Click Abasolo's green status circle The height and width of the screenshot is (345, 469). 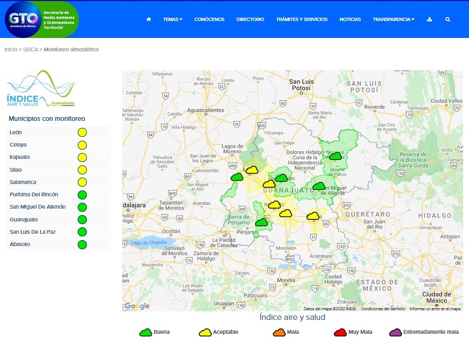click(x=82, y=244)
